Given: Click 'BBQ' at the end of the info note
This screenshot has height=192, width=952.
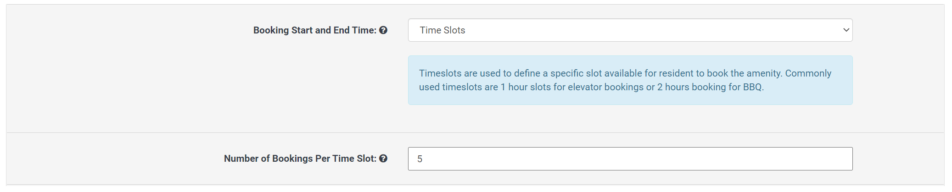Looking at the screenshot, I should coord(752,87).
